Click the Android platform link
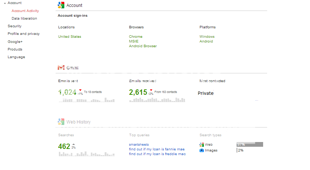Screen dimensions: 310x170 pos(206,41)
